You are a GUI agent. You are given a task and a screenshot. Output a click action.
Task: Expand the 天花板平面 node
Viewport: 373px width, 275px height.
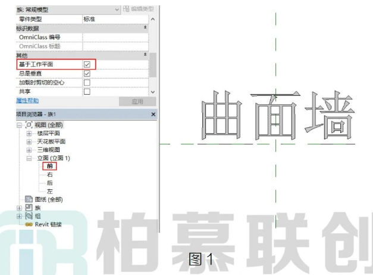click(29, 142)
